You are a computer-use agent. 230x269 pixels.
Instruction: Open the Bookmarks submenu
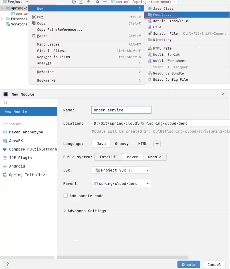pyautogui.click(x=86, y=80)
